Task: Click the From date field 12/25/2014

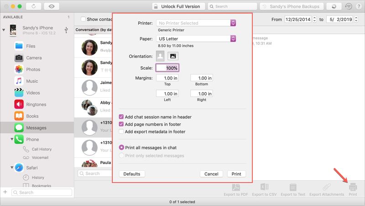Action: [x=298, y=19]
